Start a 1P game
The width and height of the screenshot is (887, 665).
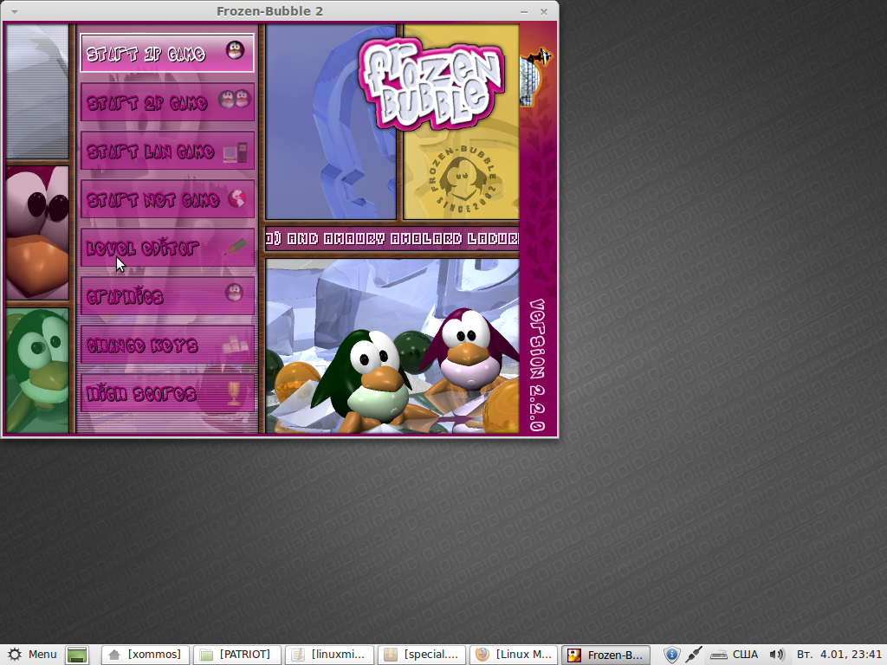167,53
